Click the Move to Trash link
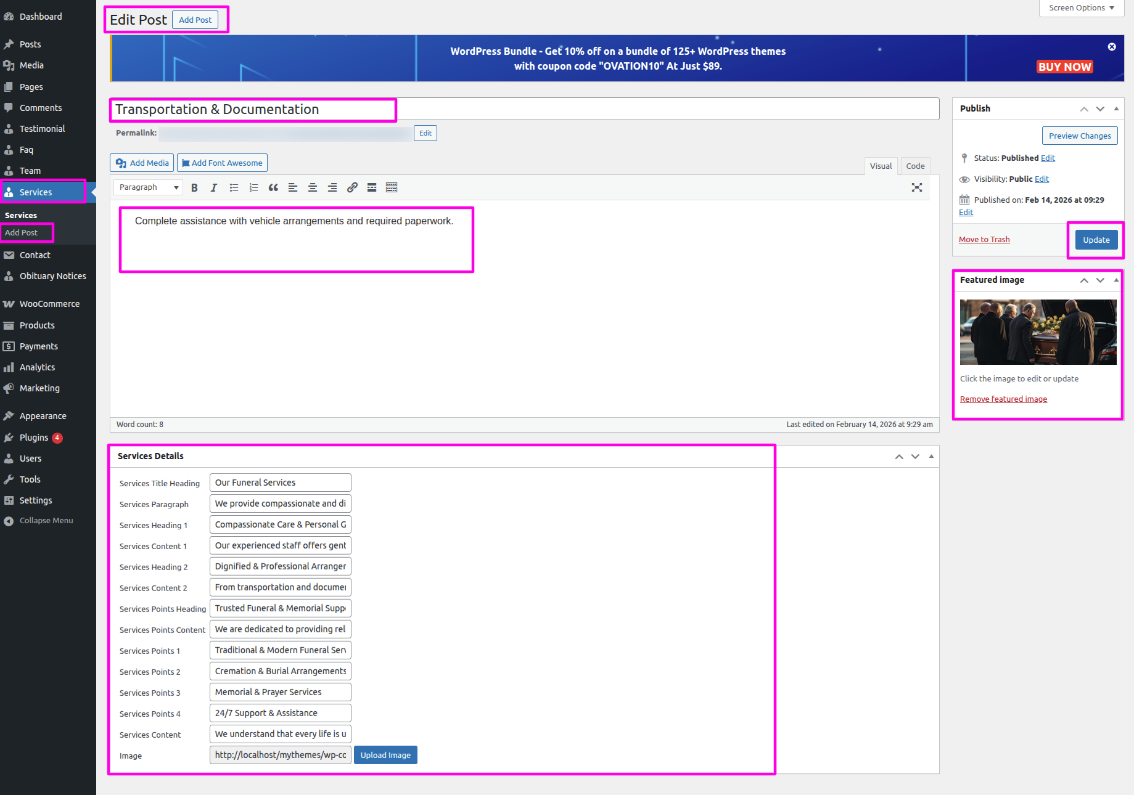 pos(984,240)
